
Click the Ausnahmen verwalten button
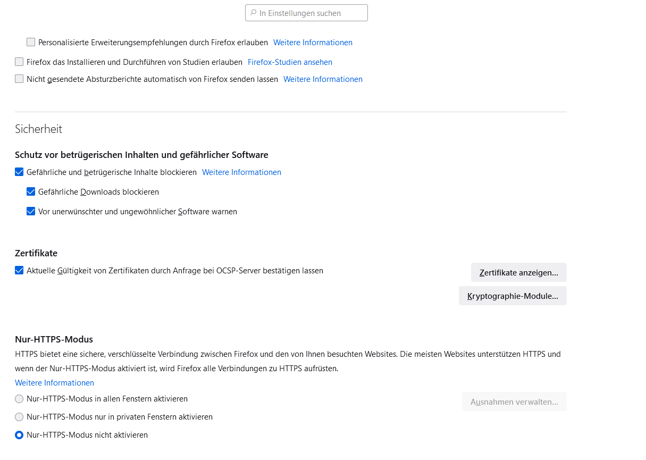514,402
